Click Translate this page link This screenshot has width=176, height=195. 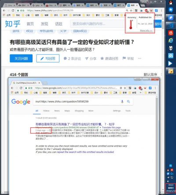pyautogui.click(x=111, y=127)
